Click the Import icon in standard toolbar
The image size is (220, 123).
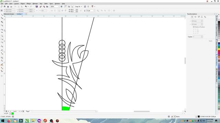coord(41,6)
